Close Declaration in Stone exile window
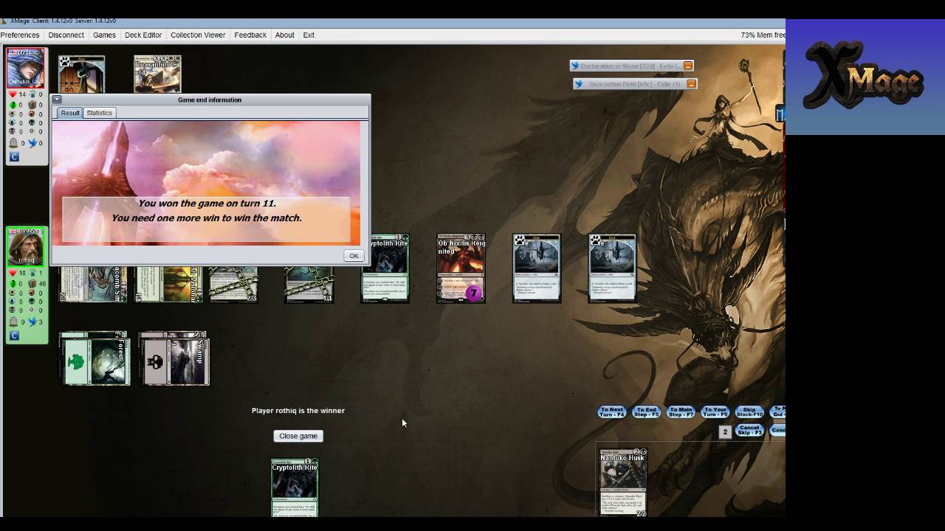Viewport: 945px width, 531px height. point(688,66)
